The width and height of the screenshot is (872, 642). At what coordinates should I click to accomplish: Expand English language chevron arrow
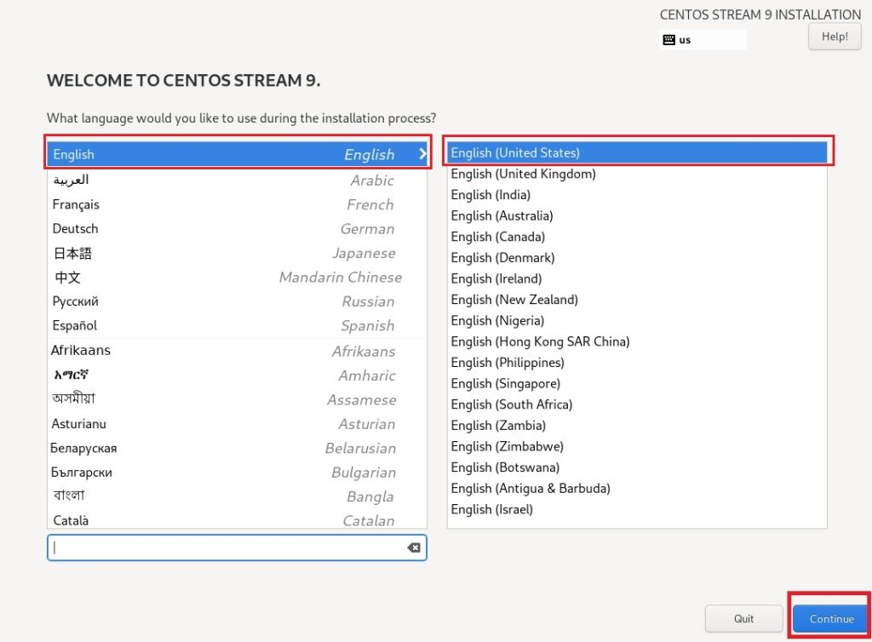(422, 154)
